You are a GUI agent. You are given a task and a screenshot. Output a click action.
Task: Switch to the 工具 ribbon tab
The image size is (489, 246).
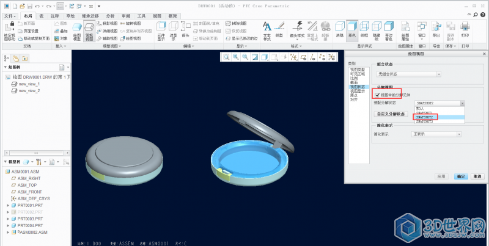coord(142,16)
